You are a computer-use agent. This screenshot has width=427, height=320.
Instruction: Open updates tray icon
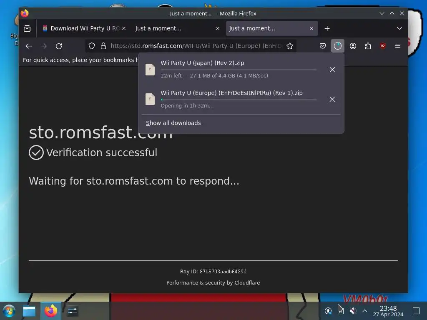(x=328, y=311)
